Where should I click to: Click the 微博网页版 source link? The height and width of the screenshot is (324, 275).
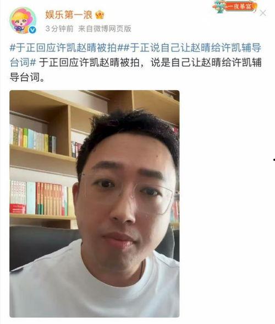pos(112,29)
